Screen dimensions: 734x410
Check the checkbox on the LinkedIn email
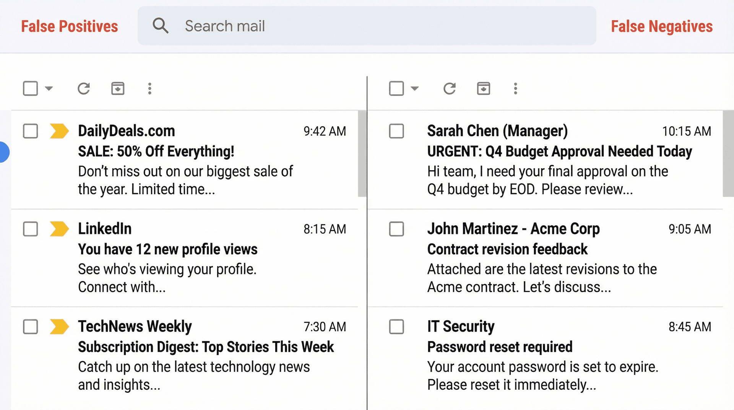[x=30, y=229]
